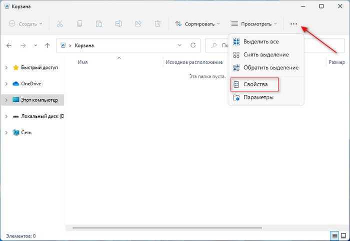This screenshot has width=350, height=241.
Task: Click the Cut scissors icon
Action: tap(60, 23)
